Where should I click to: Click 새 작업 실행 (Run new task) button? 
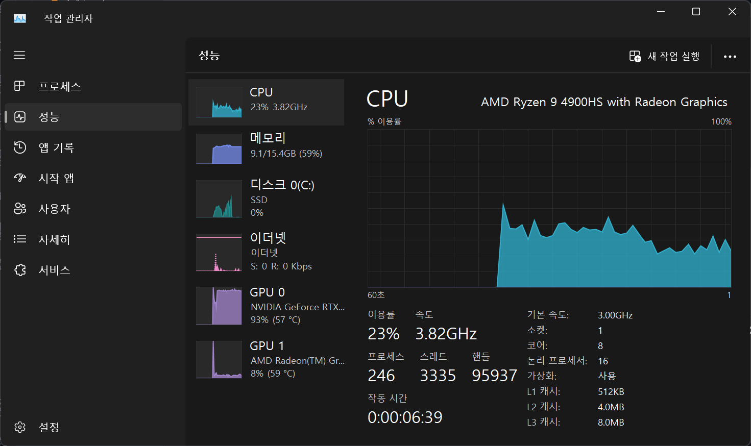664,56
